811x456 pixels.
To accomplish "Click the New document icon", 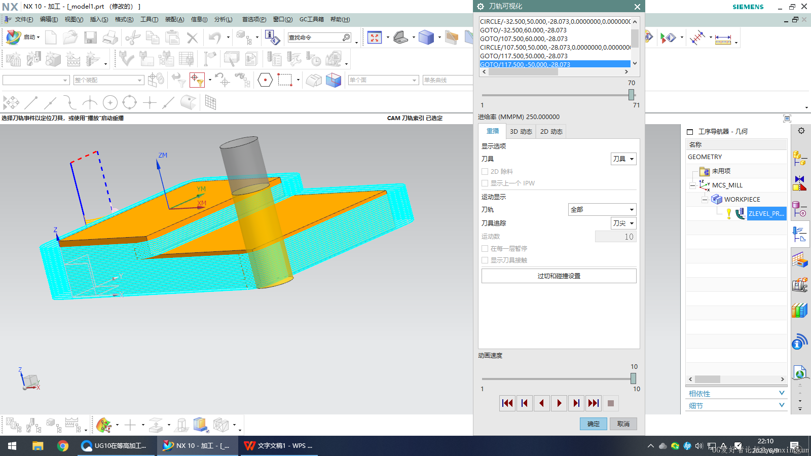I will click(x=51, y=37).
